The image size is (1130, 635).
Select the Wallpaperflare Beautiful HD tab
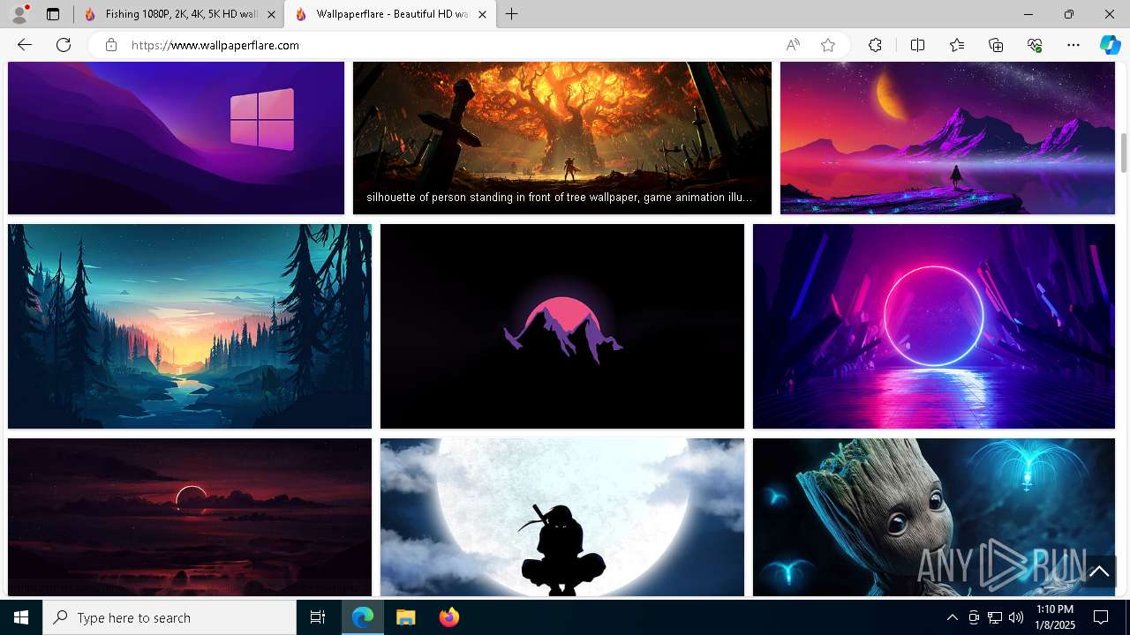[389, 14]
